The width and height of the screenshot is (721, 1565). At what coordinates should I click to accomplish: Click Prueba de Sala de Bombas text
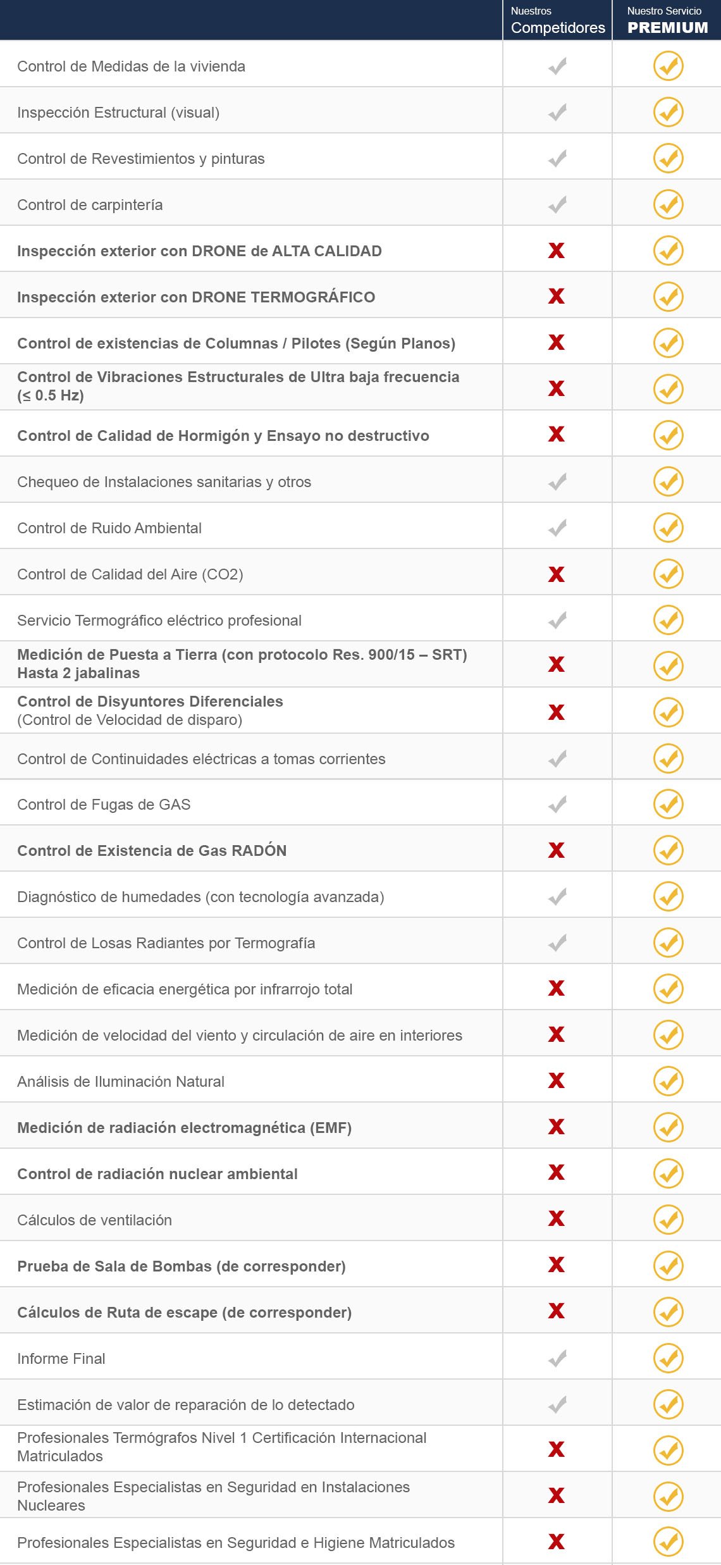click(181, 1266)
